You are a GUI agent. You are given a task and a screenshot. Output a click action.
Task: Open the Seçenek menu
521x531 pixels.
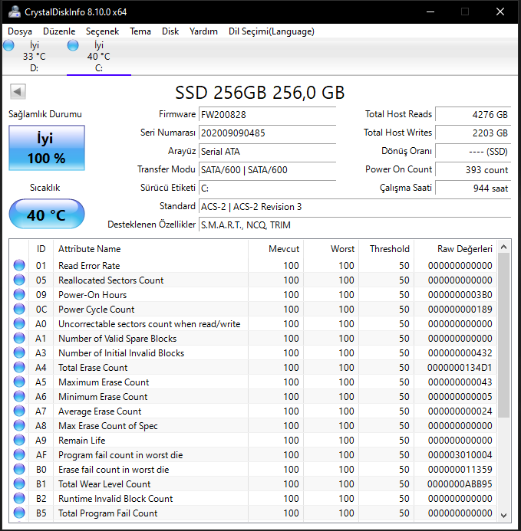click(x=103, y=31)
